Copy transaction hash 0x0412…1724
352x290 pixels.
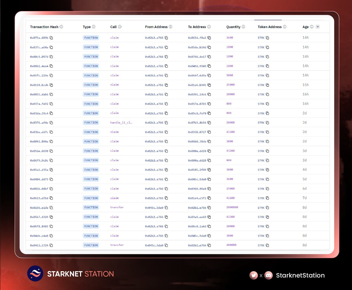tap(51, 245)
